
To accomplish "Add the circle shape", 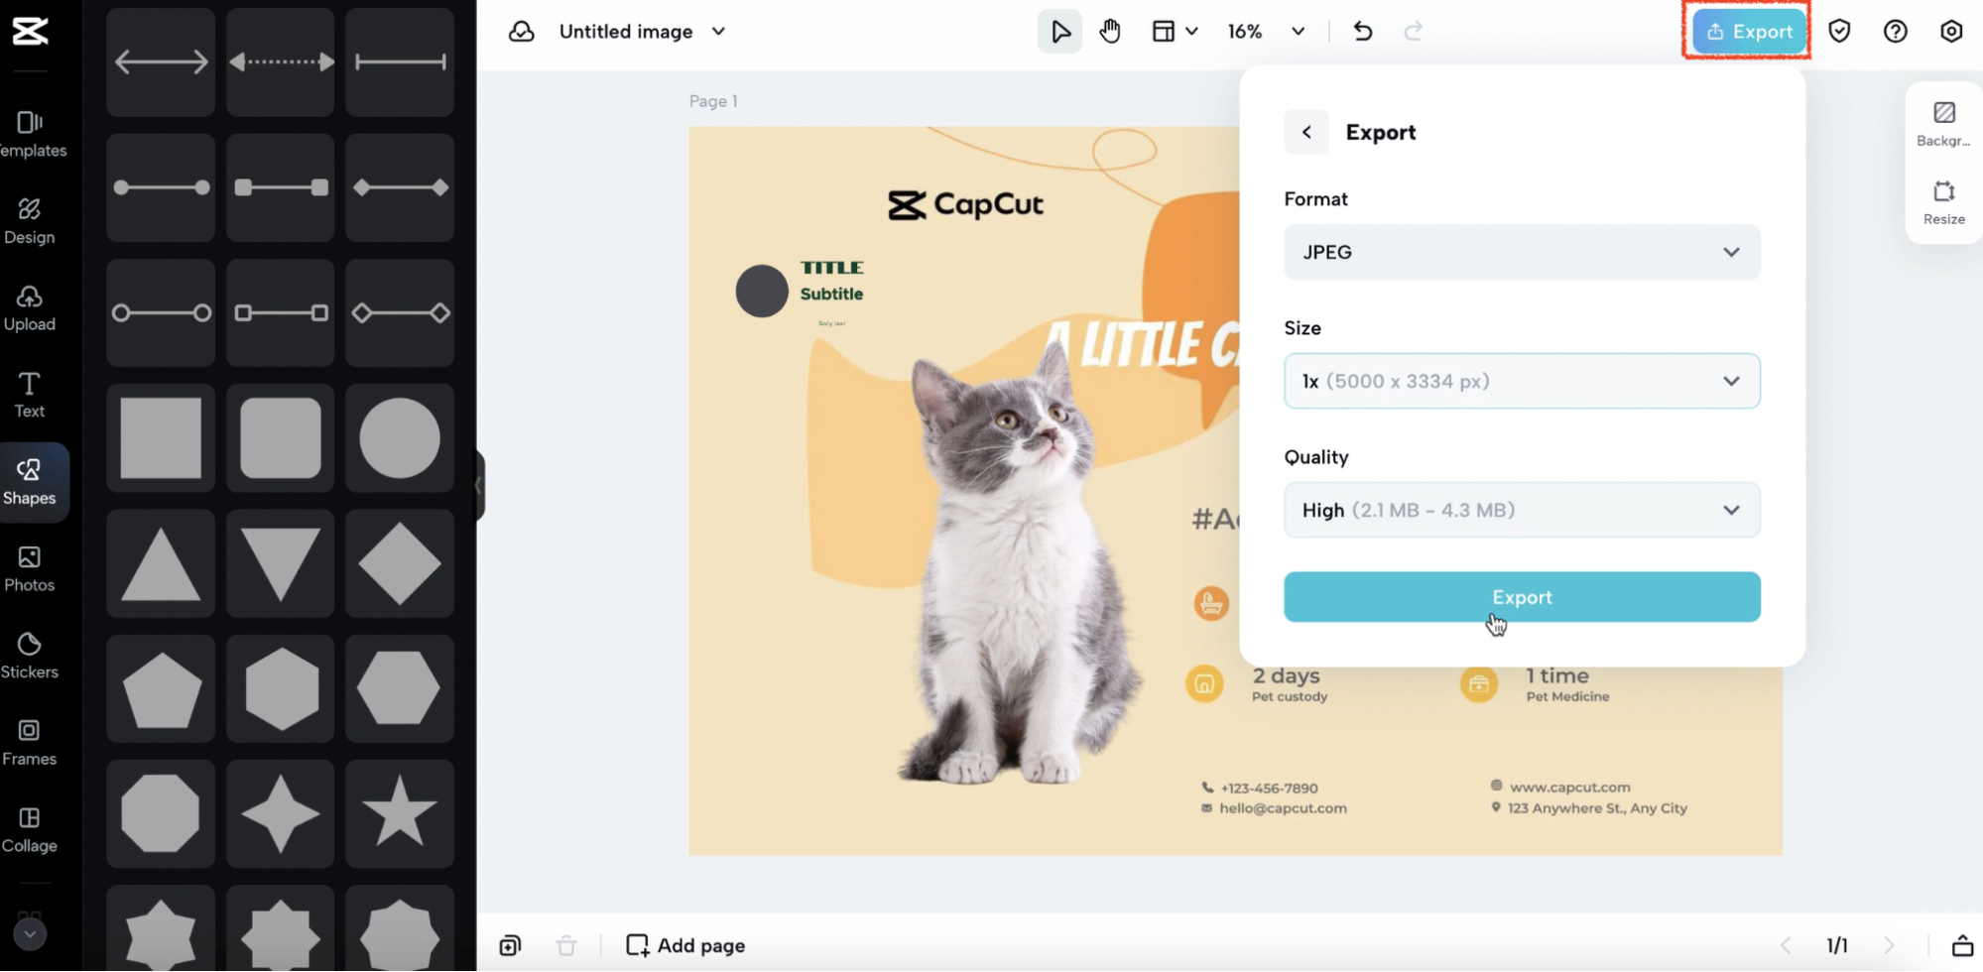I will (400, 438).
